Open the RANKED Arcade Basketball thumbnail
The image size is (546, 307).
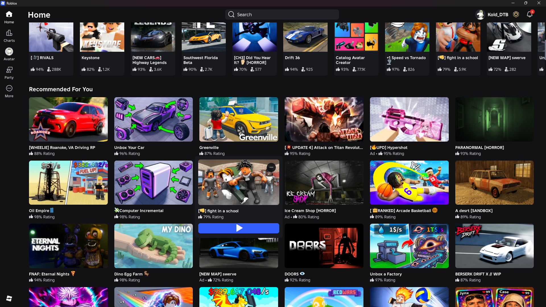point(409,182)
